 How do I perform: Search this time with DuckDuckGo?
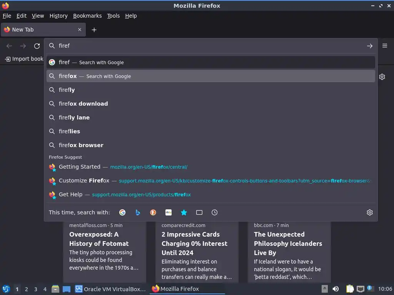(153, 212)
